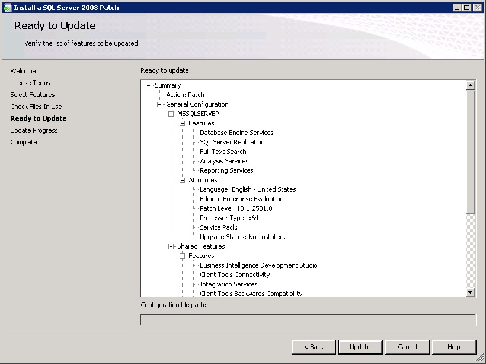The width and height of the screenshot is (486, 364).
Task: Select 'Client Tools Backwards Compatibility' row
Action: [x=251, y=294]
